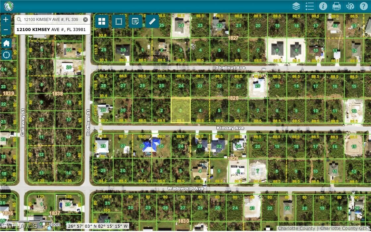Enable GPS locate crosshair
Image resolution: width=371 pixels, height=232 pixels.
[x=6, y=55]
